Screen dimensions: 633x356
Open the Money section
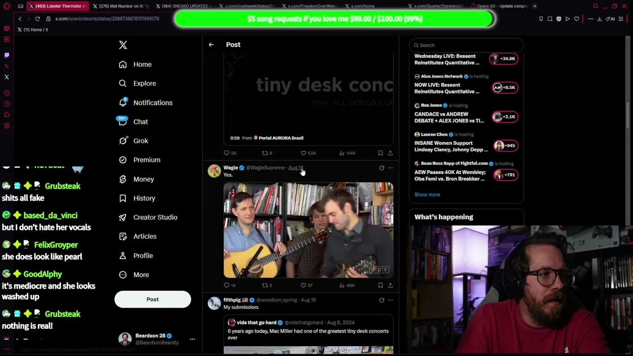point(136,179)
